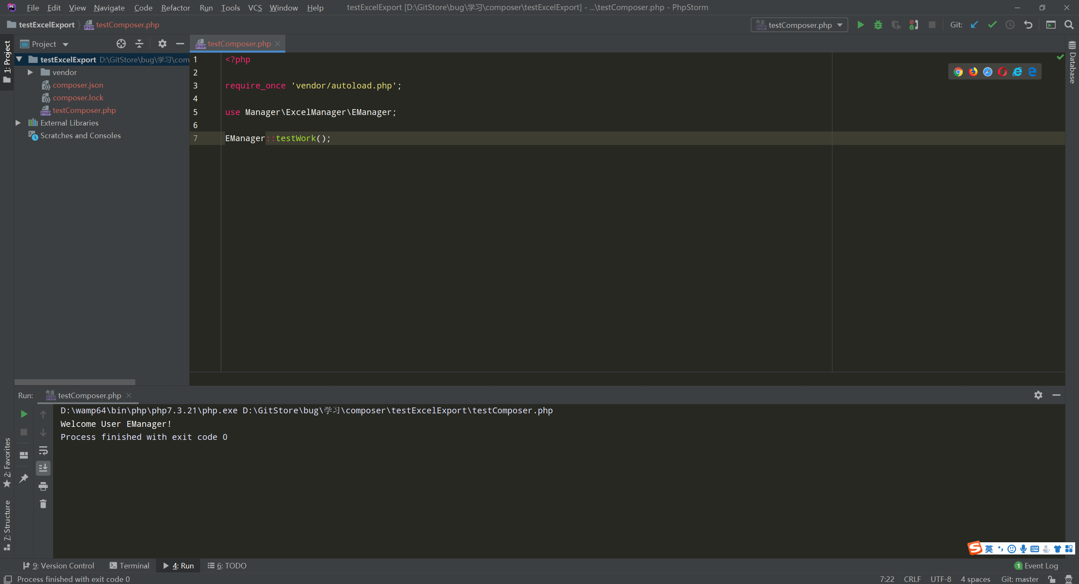Toggle pin tab in Run panel
The width and height of the screenshot is (1079, 584).
(24, 478)
